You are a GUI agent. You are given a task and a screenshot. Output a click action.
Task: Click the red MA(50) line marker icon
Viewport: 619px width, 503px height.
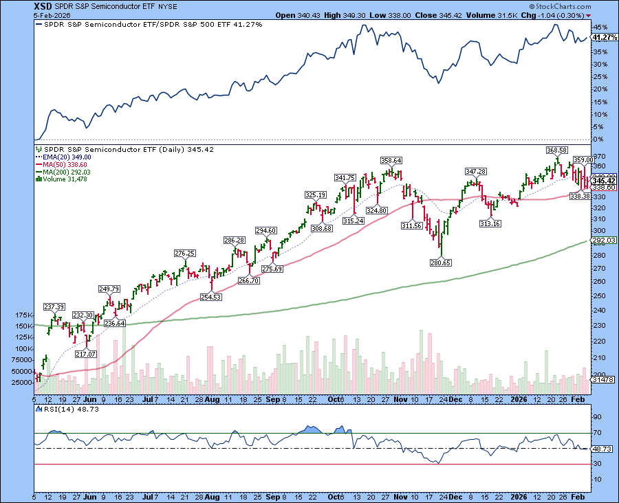[39, 163]
